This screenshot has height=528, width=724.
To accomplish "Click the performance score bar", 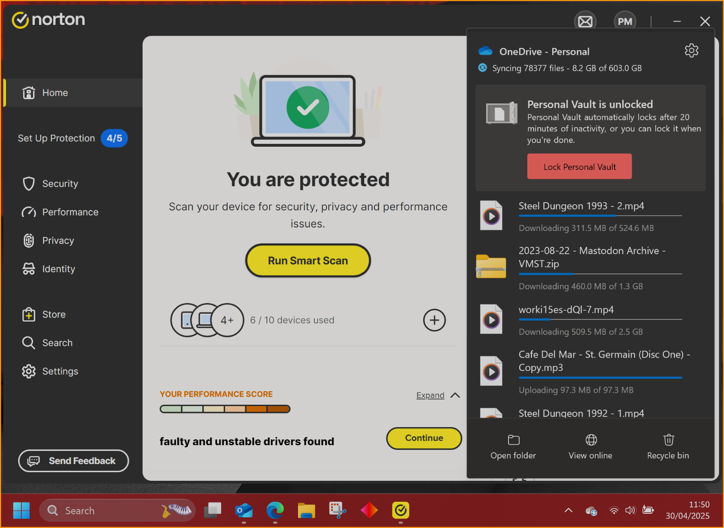I will tap(225, 409).
